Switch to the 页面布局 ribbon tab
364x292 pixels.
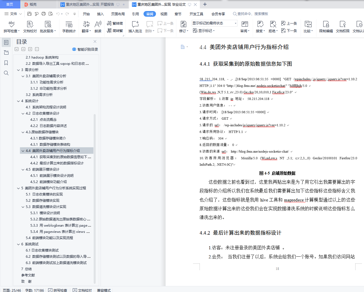click(118, 14)
